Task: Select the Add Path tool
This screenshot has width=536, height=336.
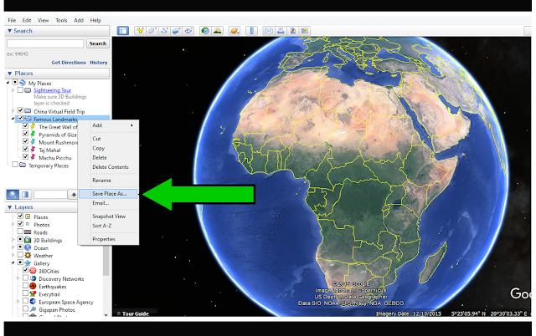Action: tap(164, 31)
